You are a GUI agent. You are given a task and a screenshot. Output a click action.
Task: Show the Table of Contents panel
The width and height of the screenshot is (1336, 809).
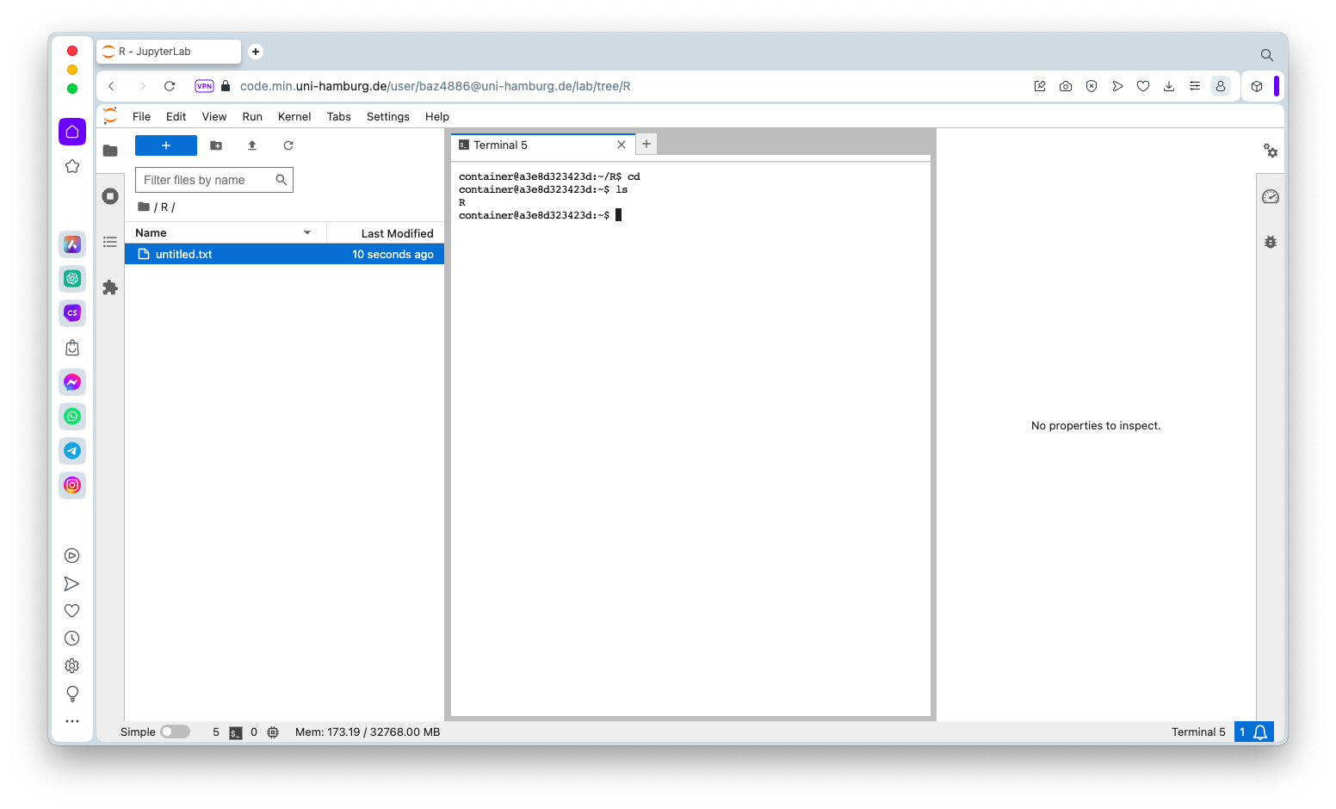(x=110, y=242)
